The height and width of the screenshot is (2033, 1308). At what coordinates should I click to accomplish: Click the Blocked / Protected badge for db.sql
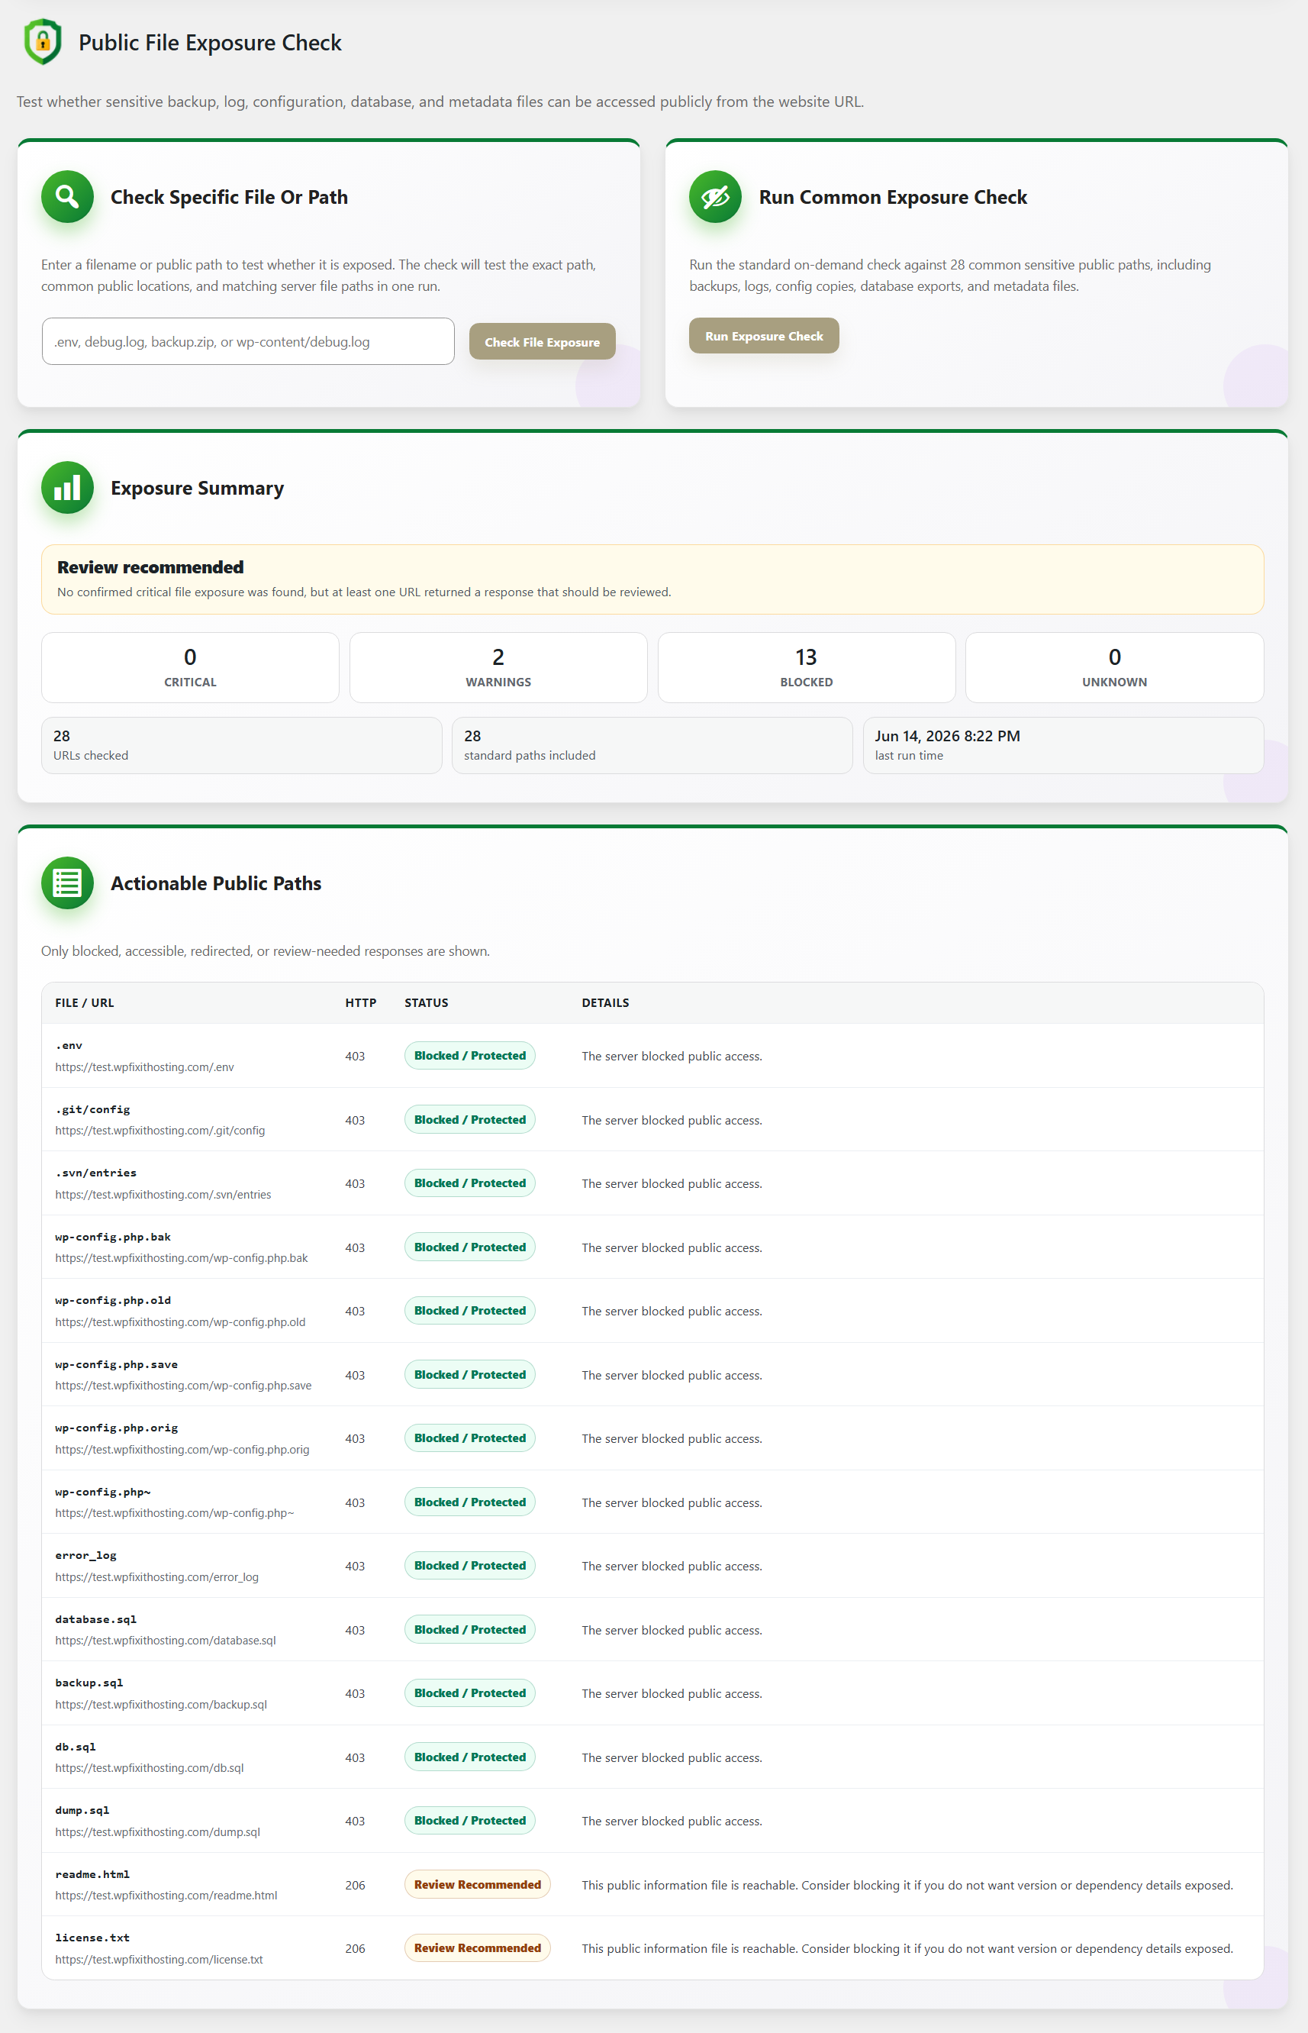click(x=469, y=1756)
